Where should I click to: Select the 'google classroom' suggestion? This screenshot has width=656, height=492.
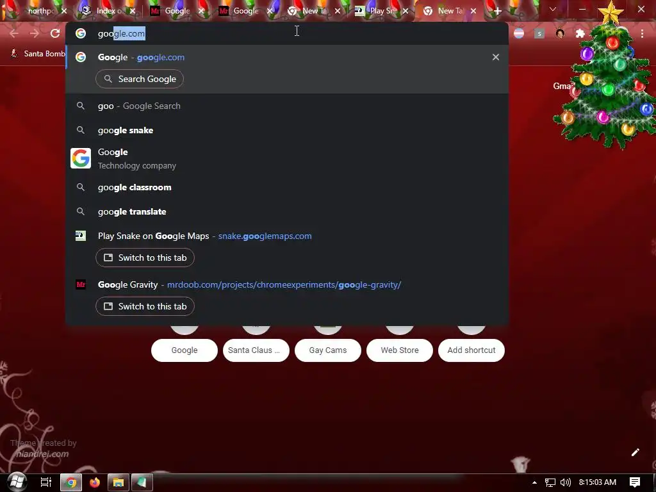pyautogui.click(x=286, y=187)
